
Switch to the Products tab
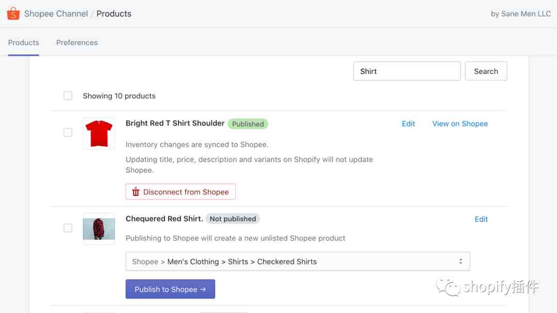click(24, 43)
